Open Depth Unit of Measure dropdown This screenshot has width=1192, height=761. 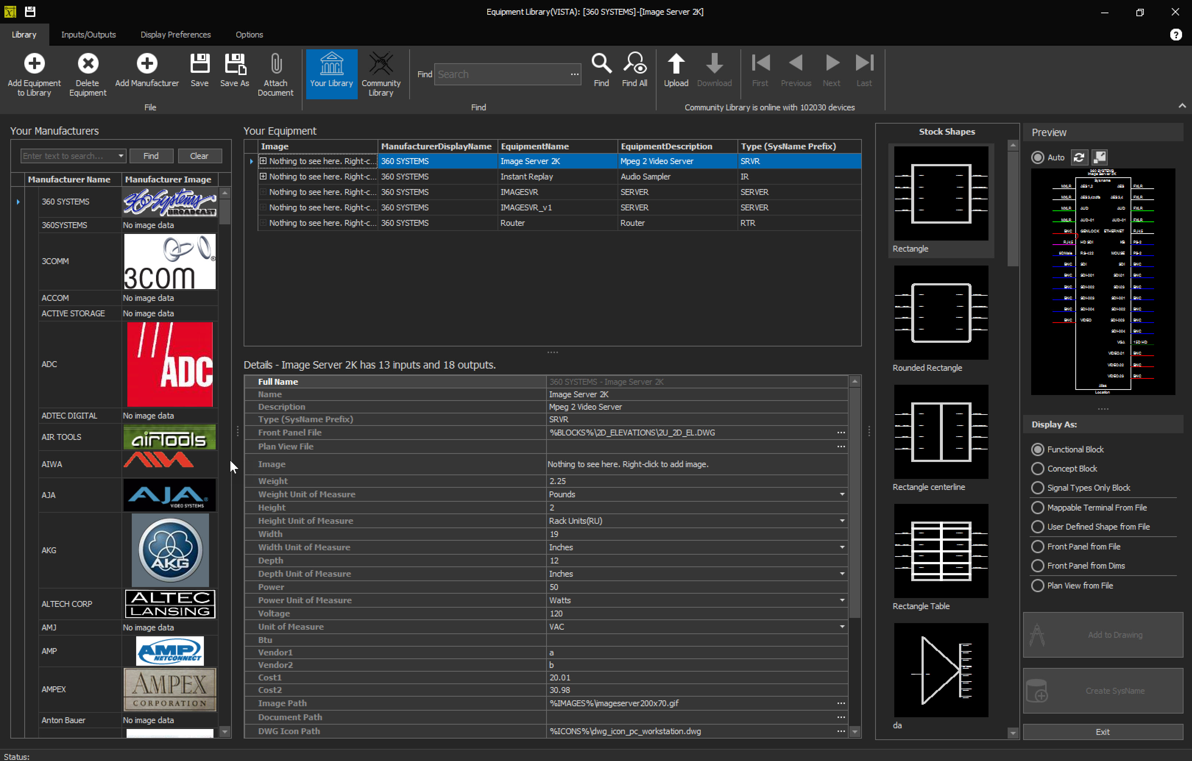tap(842, 574)
